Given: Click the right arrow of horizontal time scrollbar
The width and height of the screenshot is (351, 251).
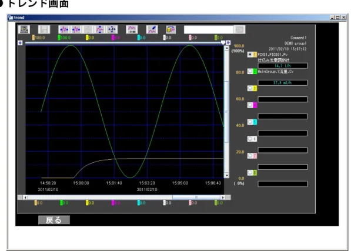Looking at the screenshot, I should click(x=222, y=198).
